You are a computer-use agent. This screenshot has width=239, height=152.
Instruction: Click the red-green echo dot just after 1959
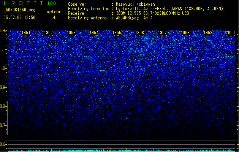[215, 119]
